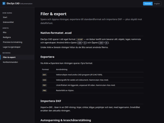Click the REFERENS sidebar section label
The height and width of the screenshot is (123, 164).
6,53
